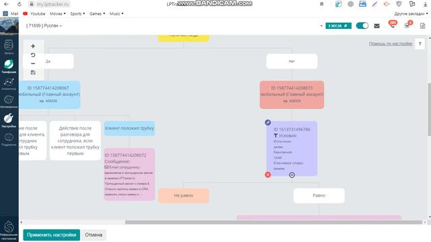This screenshot has width=431, height=242.
Task: Click the horizontal scrollbar of the scheme
Action: click(273, 223)
